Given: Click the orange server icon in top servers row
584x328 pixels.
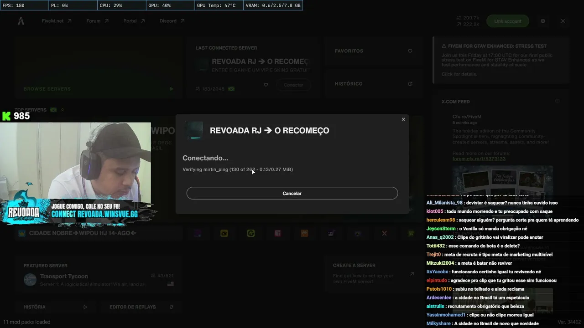Looking at the screenshot, I should pyautogui.click(x=304, y=233).
